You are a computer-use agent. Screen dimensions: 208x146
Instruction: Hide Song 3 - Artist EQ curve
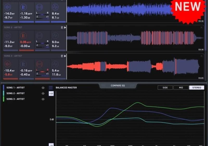click(43, 99)
